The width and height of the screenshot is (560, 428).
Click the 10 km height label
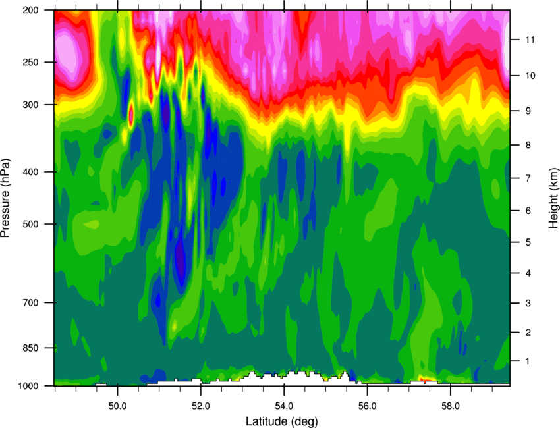(530, 76)
